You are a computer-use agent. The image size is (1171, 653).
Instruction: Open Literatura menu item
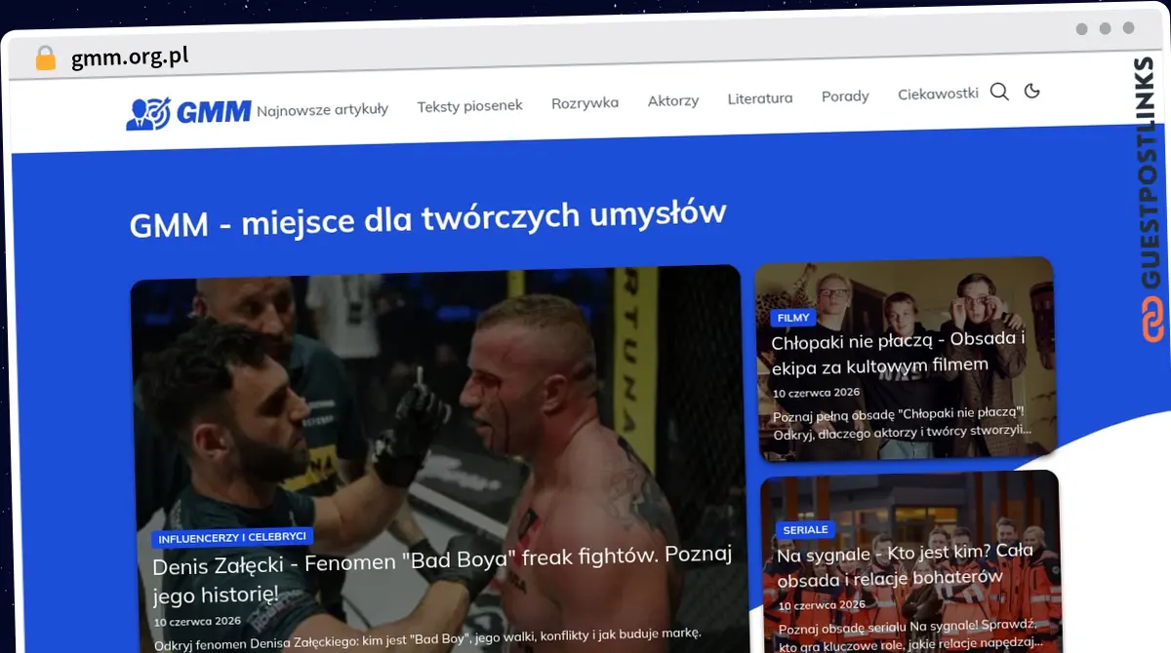click(760, 98)
